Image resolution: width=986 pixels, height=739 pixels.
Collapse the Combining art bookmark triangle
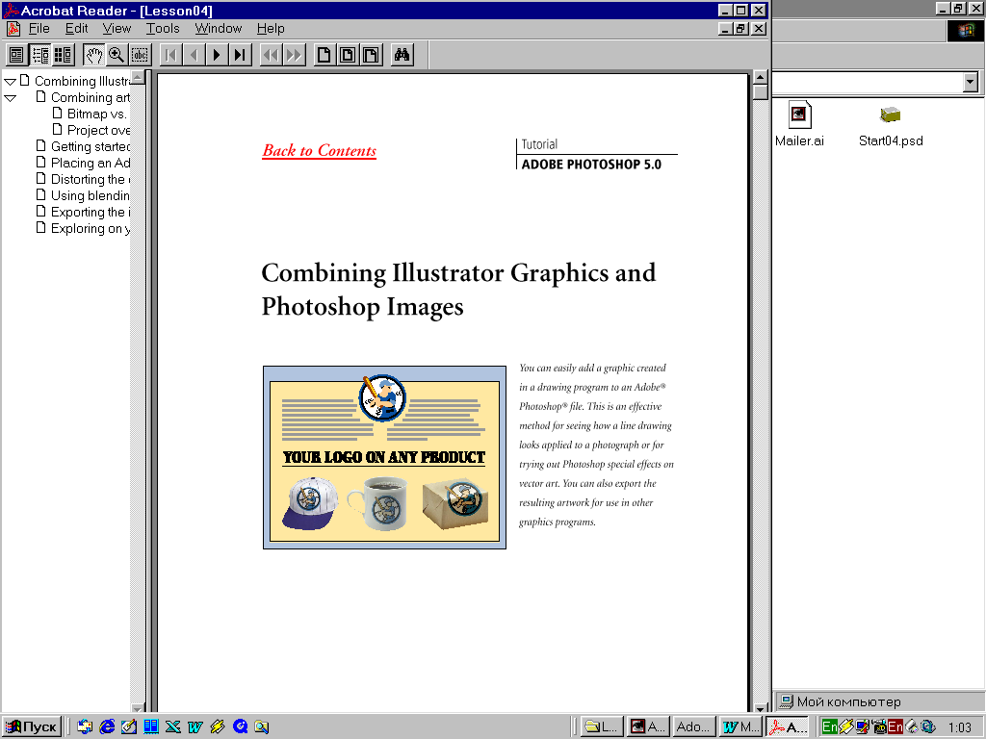tap(10, 98)
